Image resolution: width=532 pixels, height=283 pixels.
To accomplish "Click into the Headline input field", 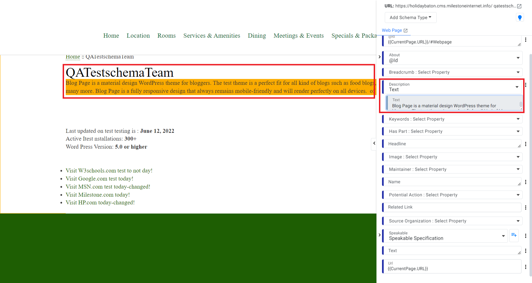I will pos(452,144).
